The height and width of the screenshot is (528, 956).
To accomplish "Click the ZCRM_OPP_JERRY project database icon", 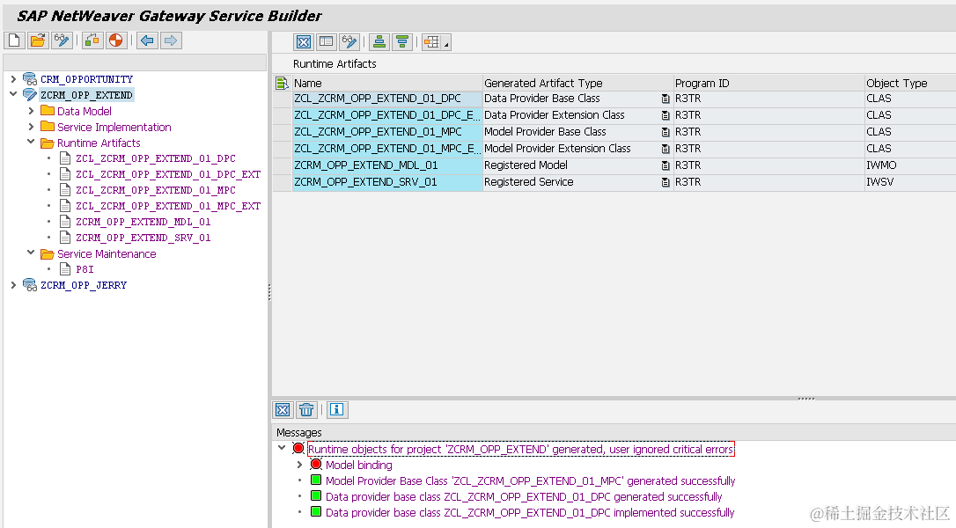I will point(30,285).
